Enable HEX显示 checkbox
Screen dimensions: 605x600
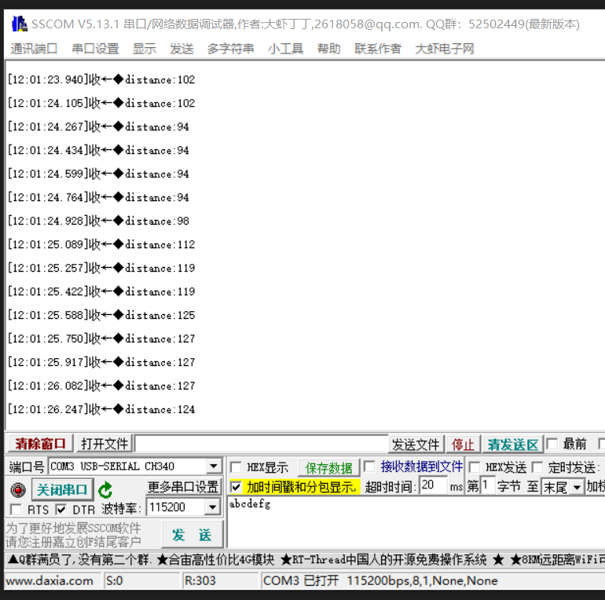point(236,467)
